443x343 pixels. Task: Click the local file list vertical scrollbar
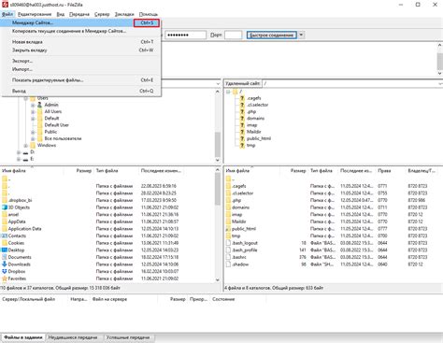(218, 225)
